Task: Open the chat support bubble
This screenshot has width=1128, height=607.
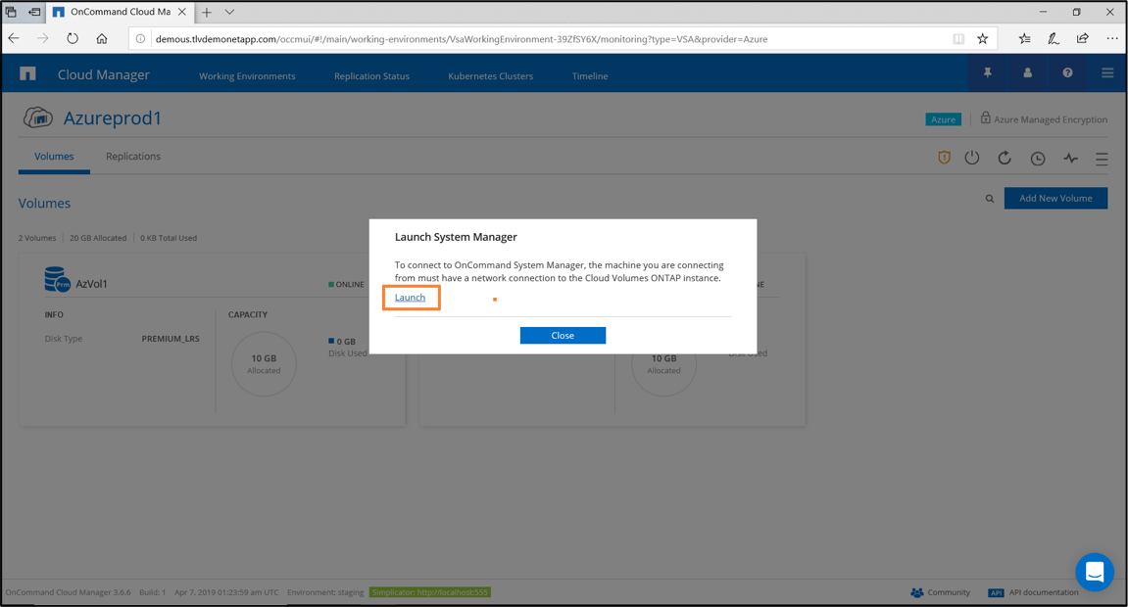Action: pos(1094,572)
